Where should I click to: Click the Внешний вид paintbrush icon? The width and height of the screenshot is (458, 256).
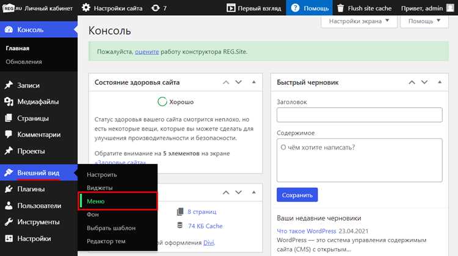(9, 172)
